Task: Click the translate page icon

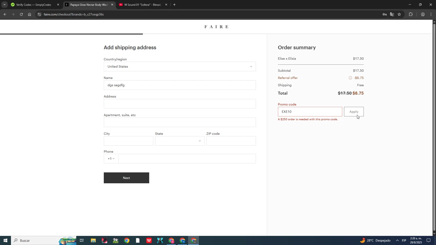Action: (x=392, y=14)
